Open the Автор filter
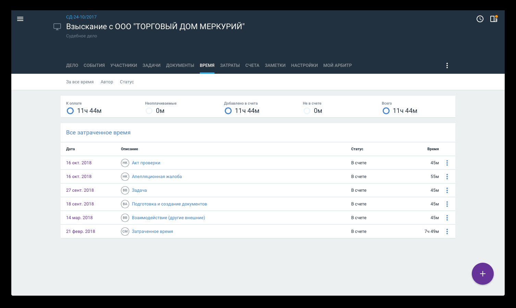The image size is (516, 308). (107, 82)
